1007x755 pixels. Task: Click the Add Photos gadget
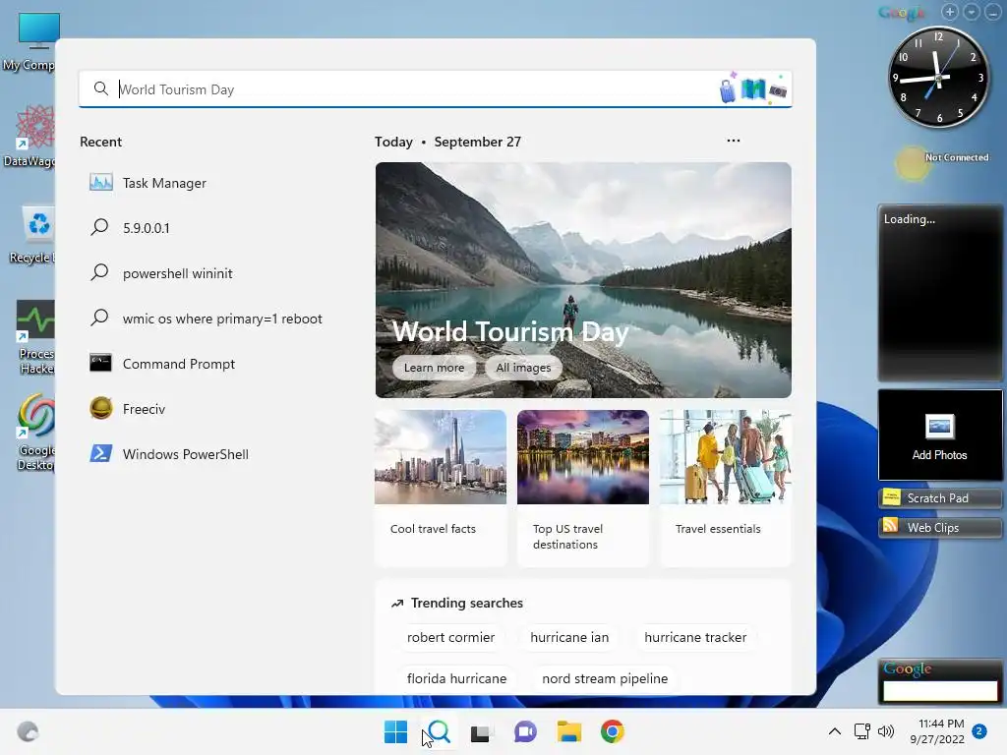[x=939, y=436]
